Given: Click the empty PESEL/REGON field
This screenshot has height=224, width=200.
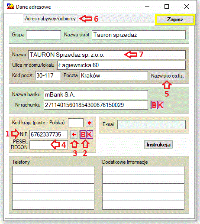Looking at the screenshot, I should click(x=48, y=145).
